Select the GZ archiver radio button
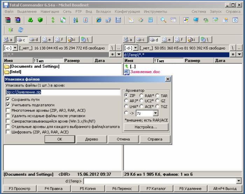This screenshot has height=194, width=245. [x=157, y=101]
